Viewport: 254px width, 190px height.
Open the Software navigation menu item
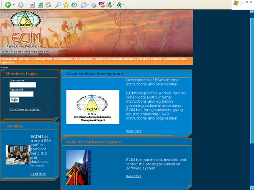pos(25,59)
